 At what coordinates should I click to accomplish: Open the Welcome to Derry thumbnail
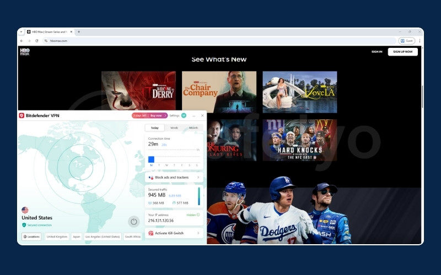(x=139, y=90)
